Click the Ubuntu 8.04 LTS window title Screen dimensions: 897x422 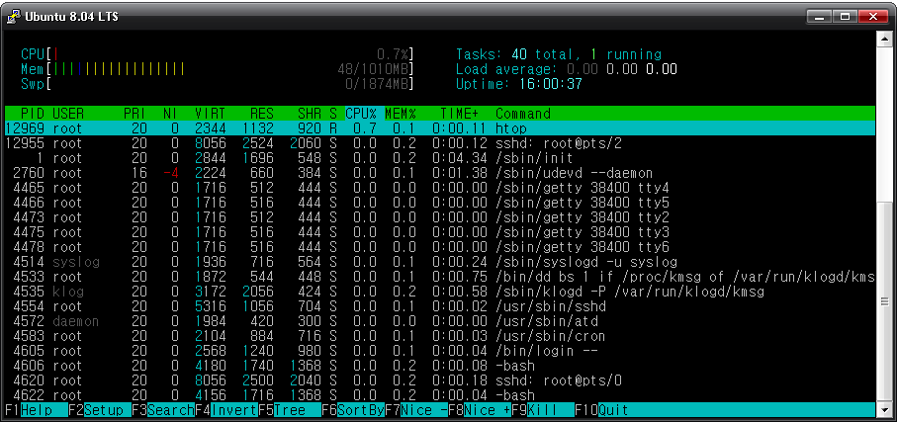(x=71, y=17)
